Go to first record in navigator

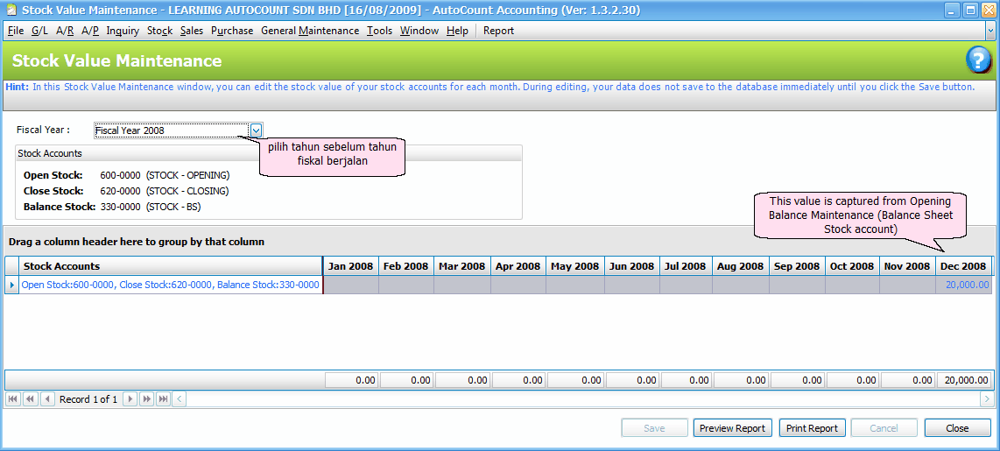(x=13, y=399)
